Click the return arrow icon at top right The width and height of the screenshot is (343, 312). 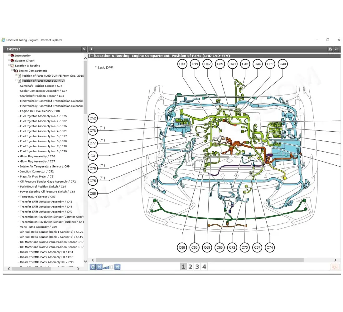[336, 49]
